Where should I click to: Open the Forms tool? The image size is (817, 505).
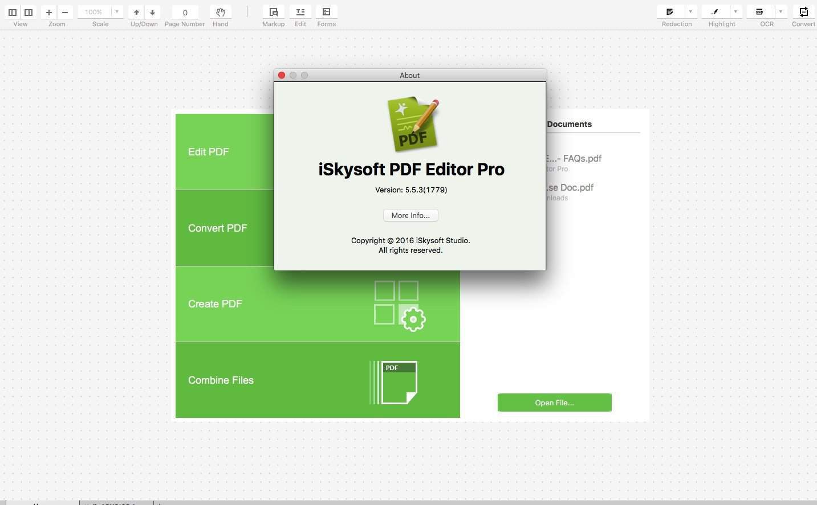326,12
